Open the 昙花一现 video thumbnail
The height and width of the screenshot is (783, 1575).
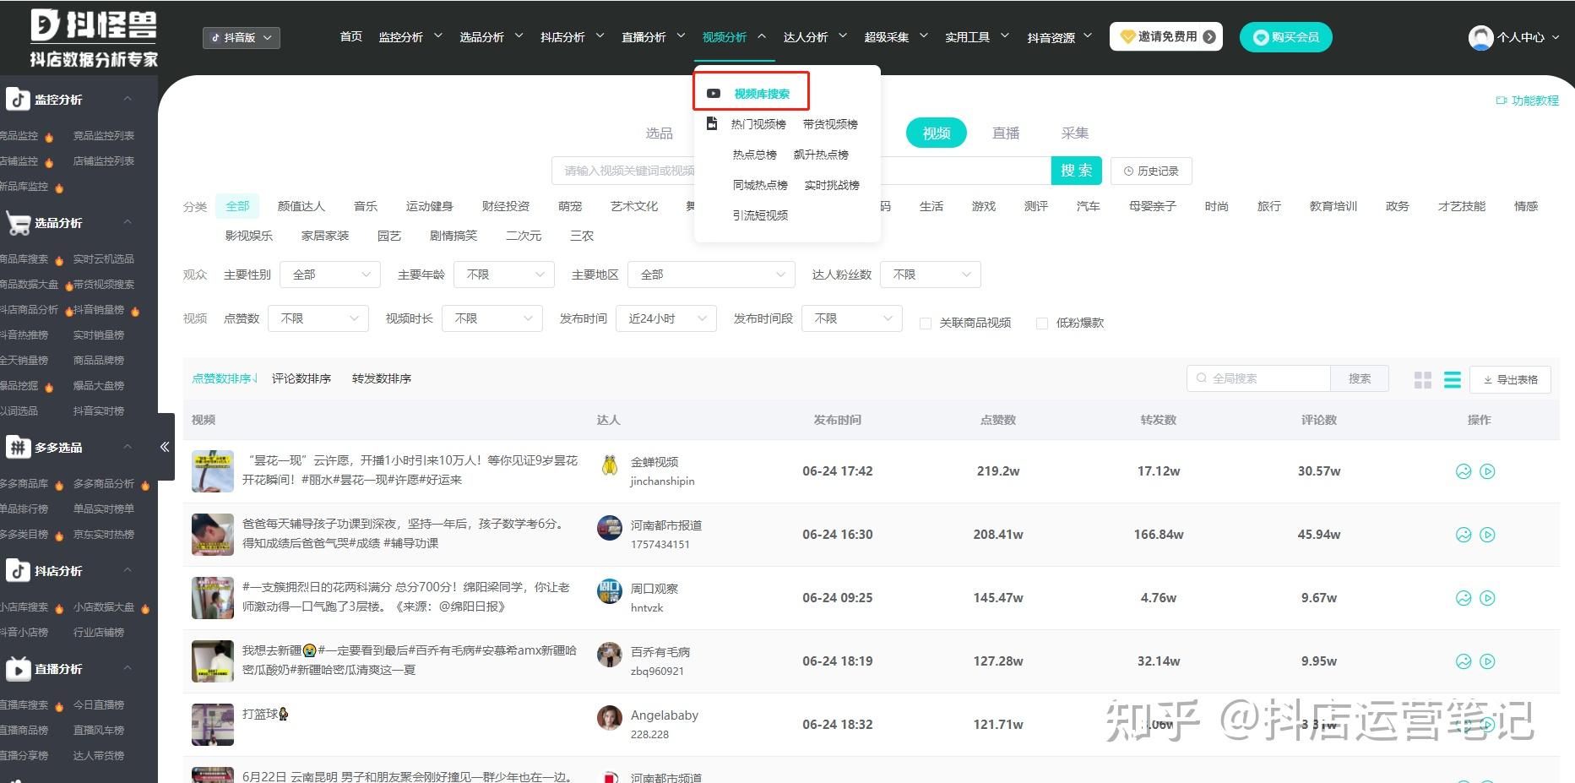click(x=213, y=471)
